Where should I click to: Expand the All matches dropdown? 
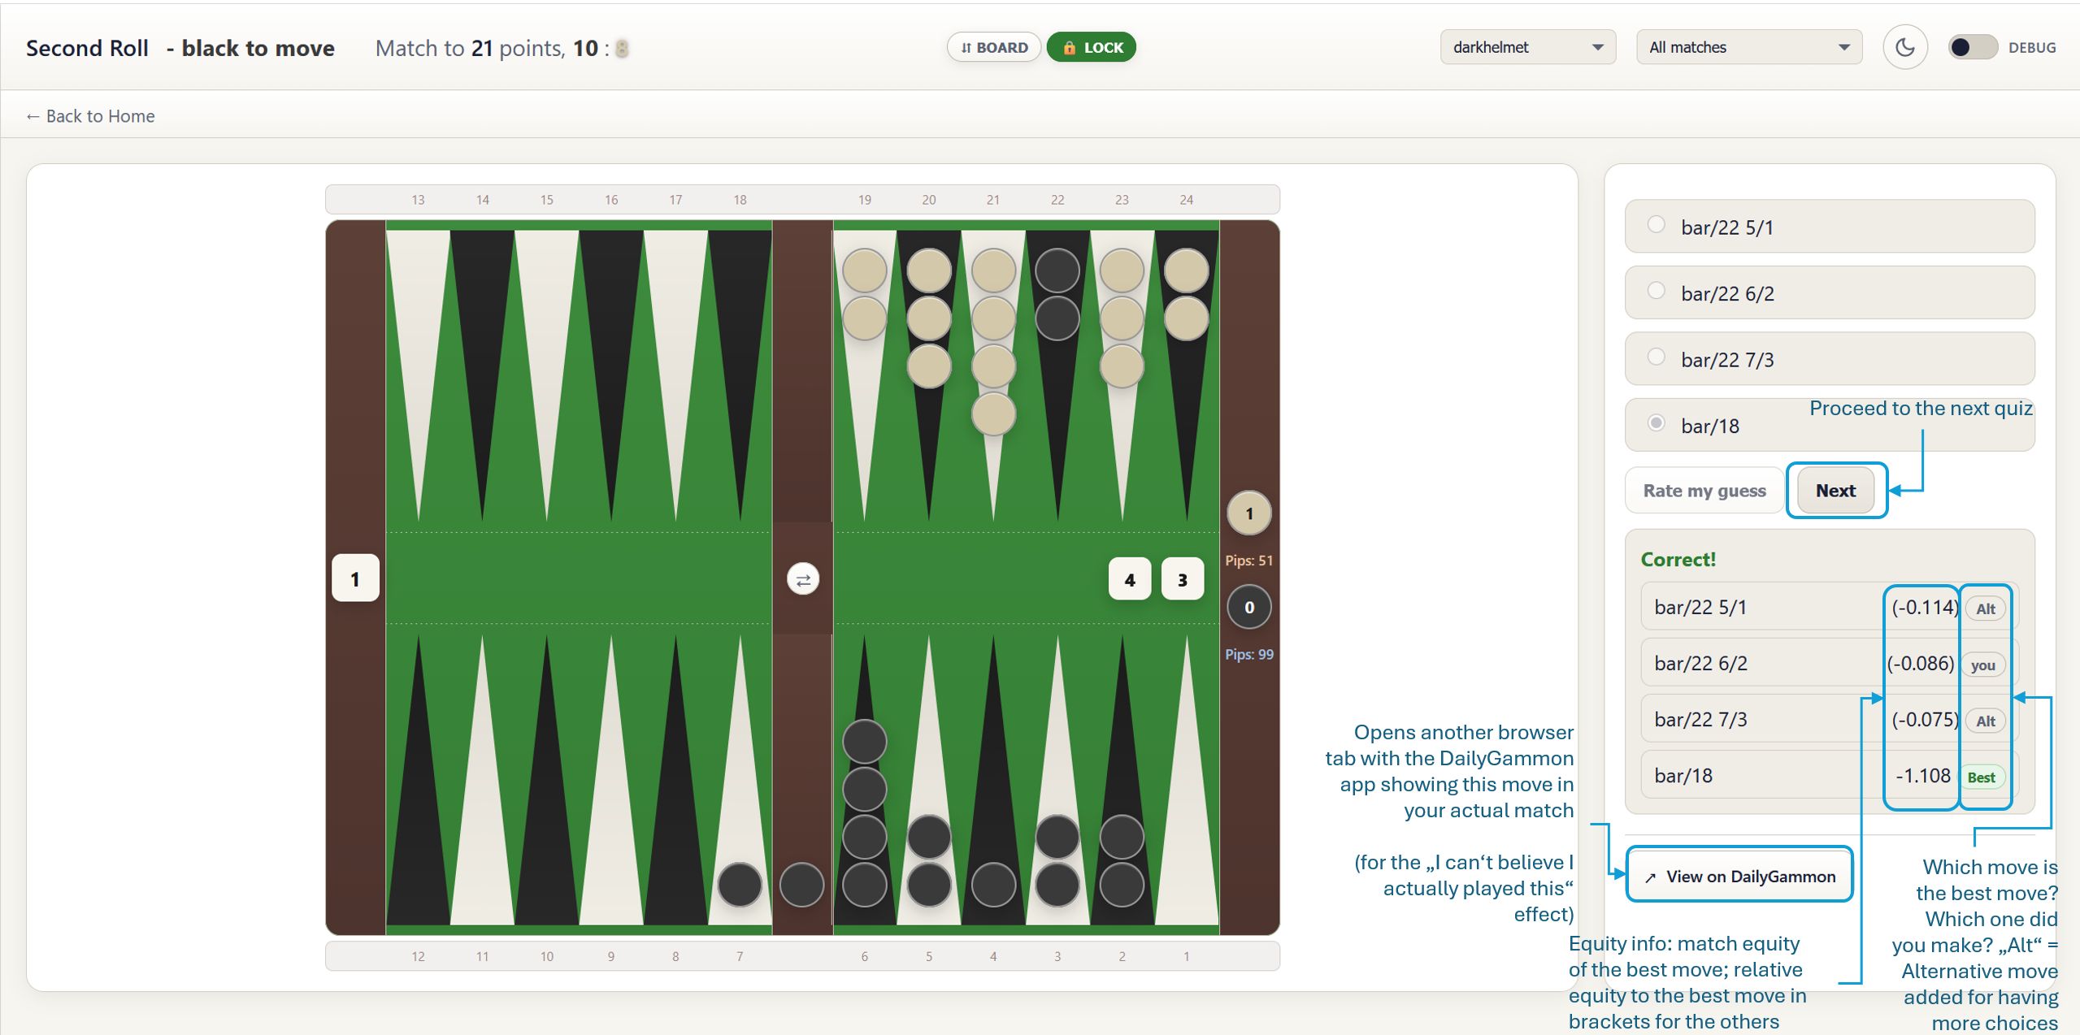[1748, 47]
